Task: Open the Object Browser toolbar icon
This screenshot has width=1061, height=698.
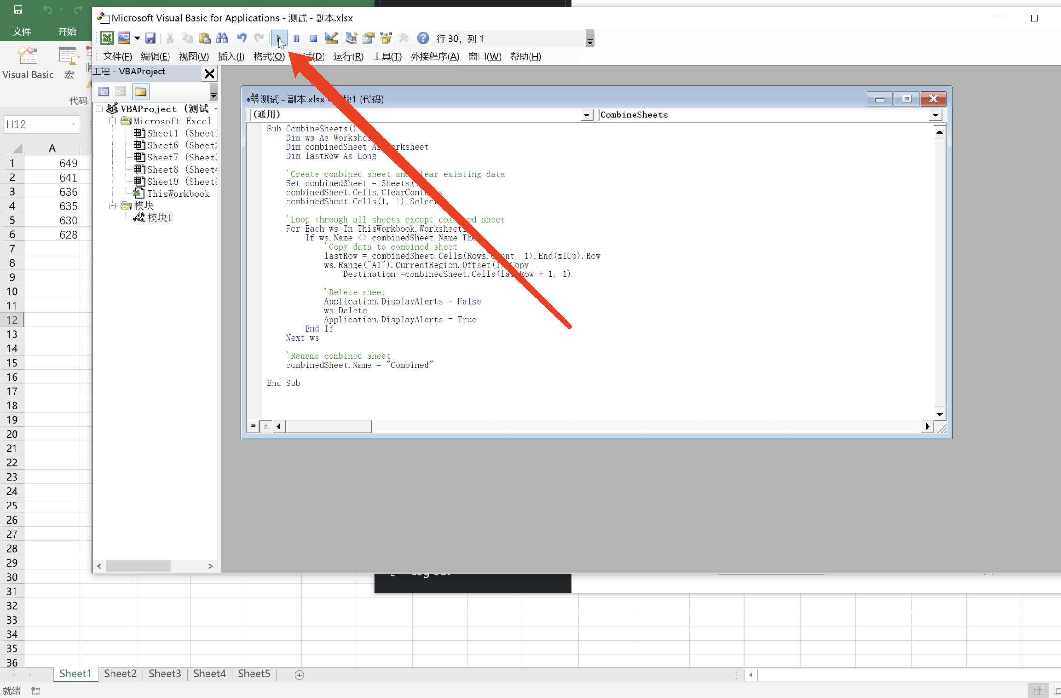Action: [386, 38]
